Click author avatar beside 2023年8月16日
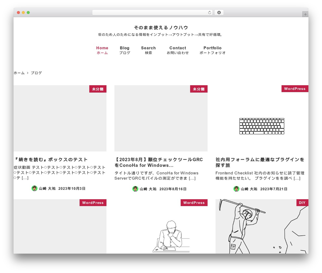This screenshot has height=273, width=322. point(135,189)
